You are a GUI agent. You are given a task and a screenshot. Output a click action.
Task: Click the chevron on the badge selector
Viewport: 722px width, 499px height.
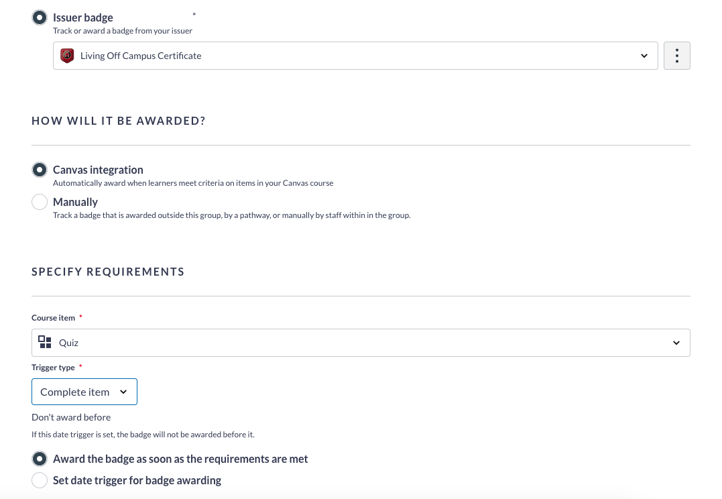644,56
